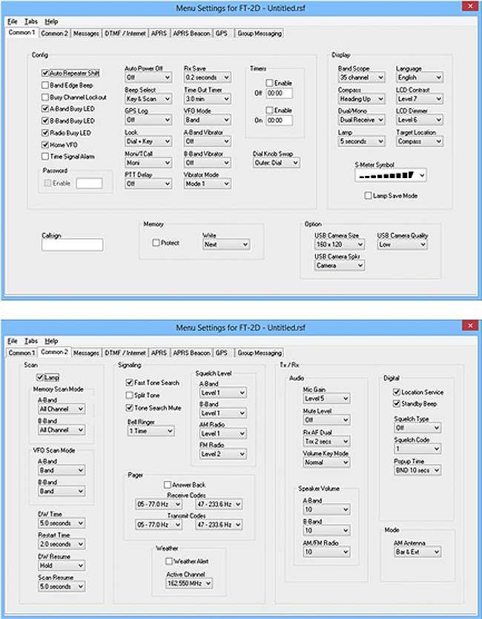Screen dimensions: 482x619
Task: Switch to Messages tab in upper window
Action: pyautogui.click(x=86, y=33)
